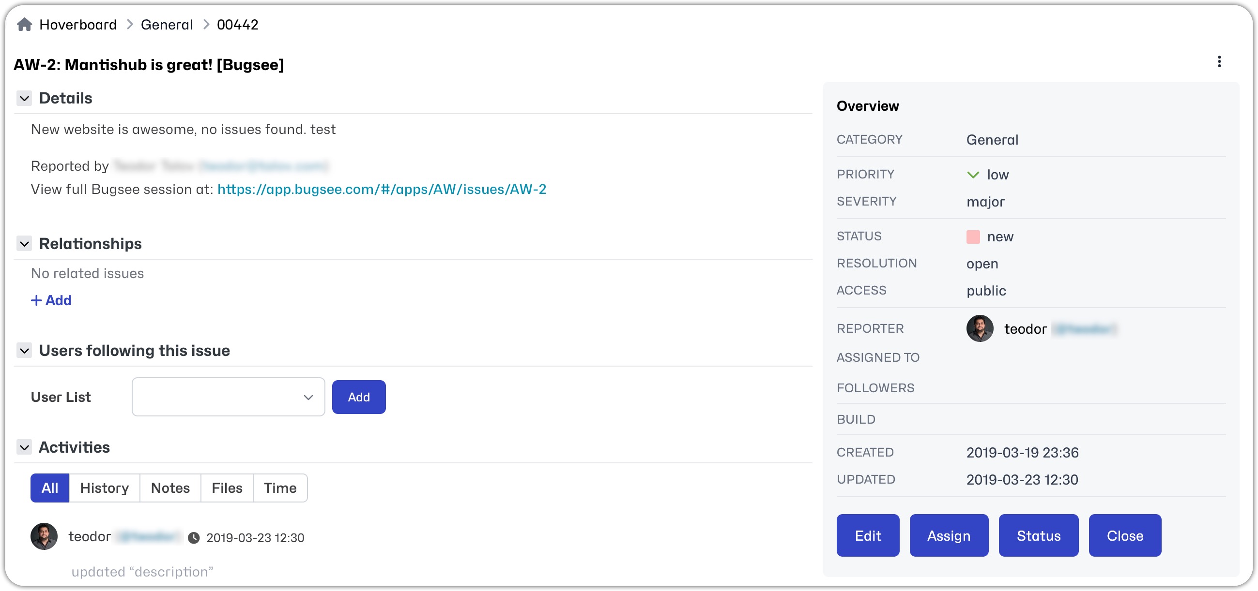Click the 'FOLLOWERS' label
The width and height of the screenshot is (1258, 591).
[875, 388]
